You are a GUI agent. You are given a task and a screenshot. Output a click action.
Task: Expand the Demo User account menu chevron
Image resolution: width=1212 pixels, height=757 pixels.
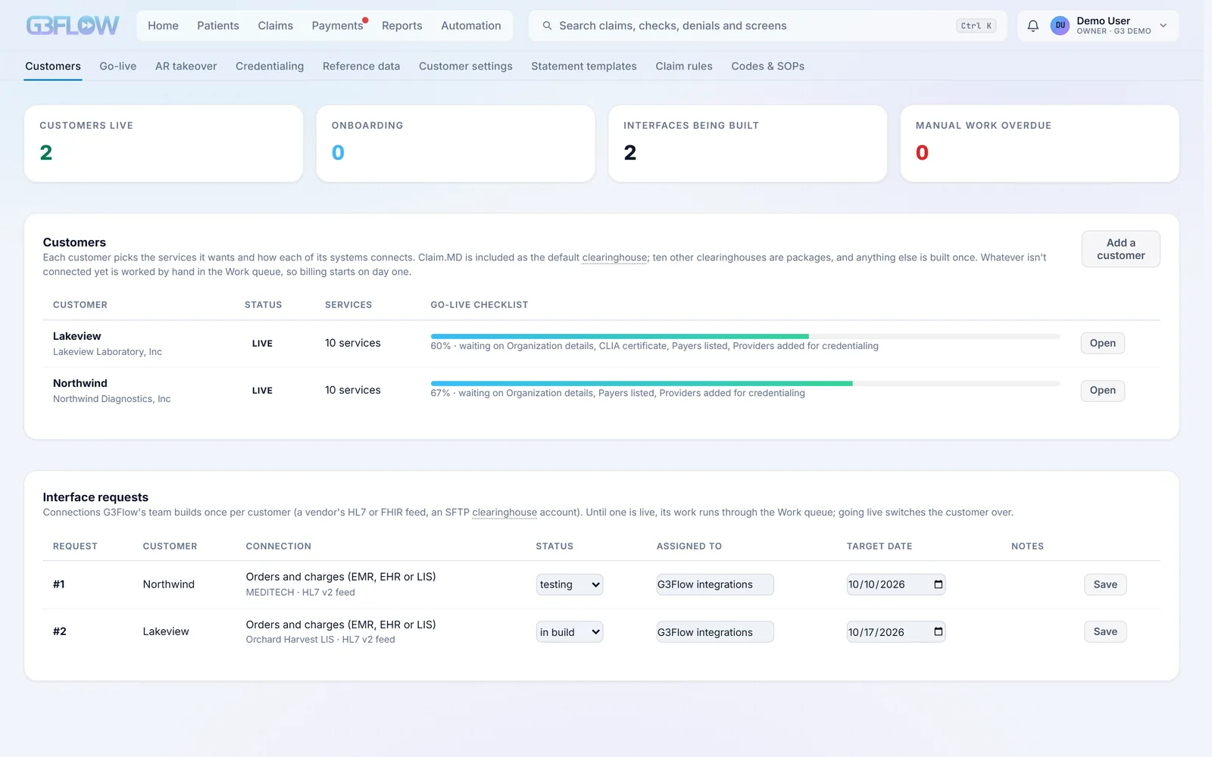tap(1164, 26)
